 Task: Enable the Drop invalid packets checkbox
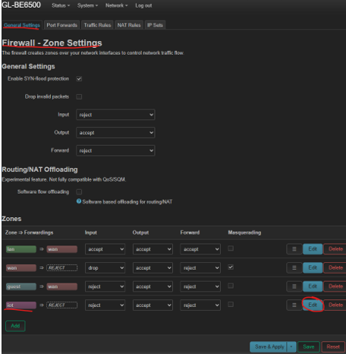79,96
